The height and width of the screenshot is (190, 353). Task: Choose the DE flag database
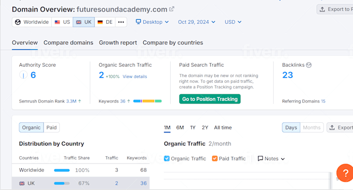pos(105,22)
